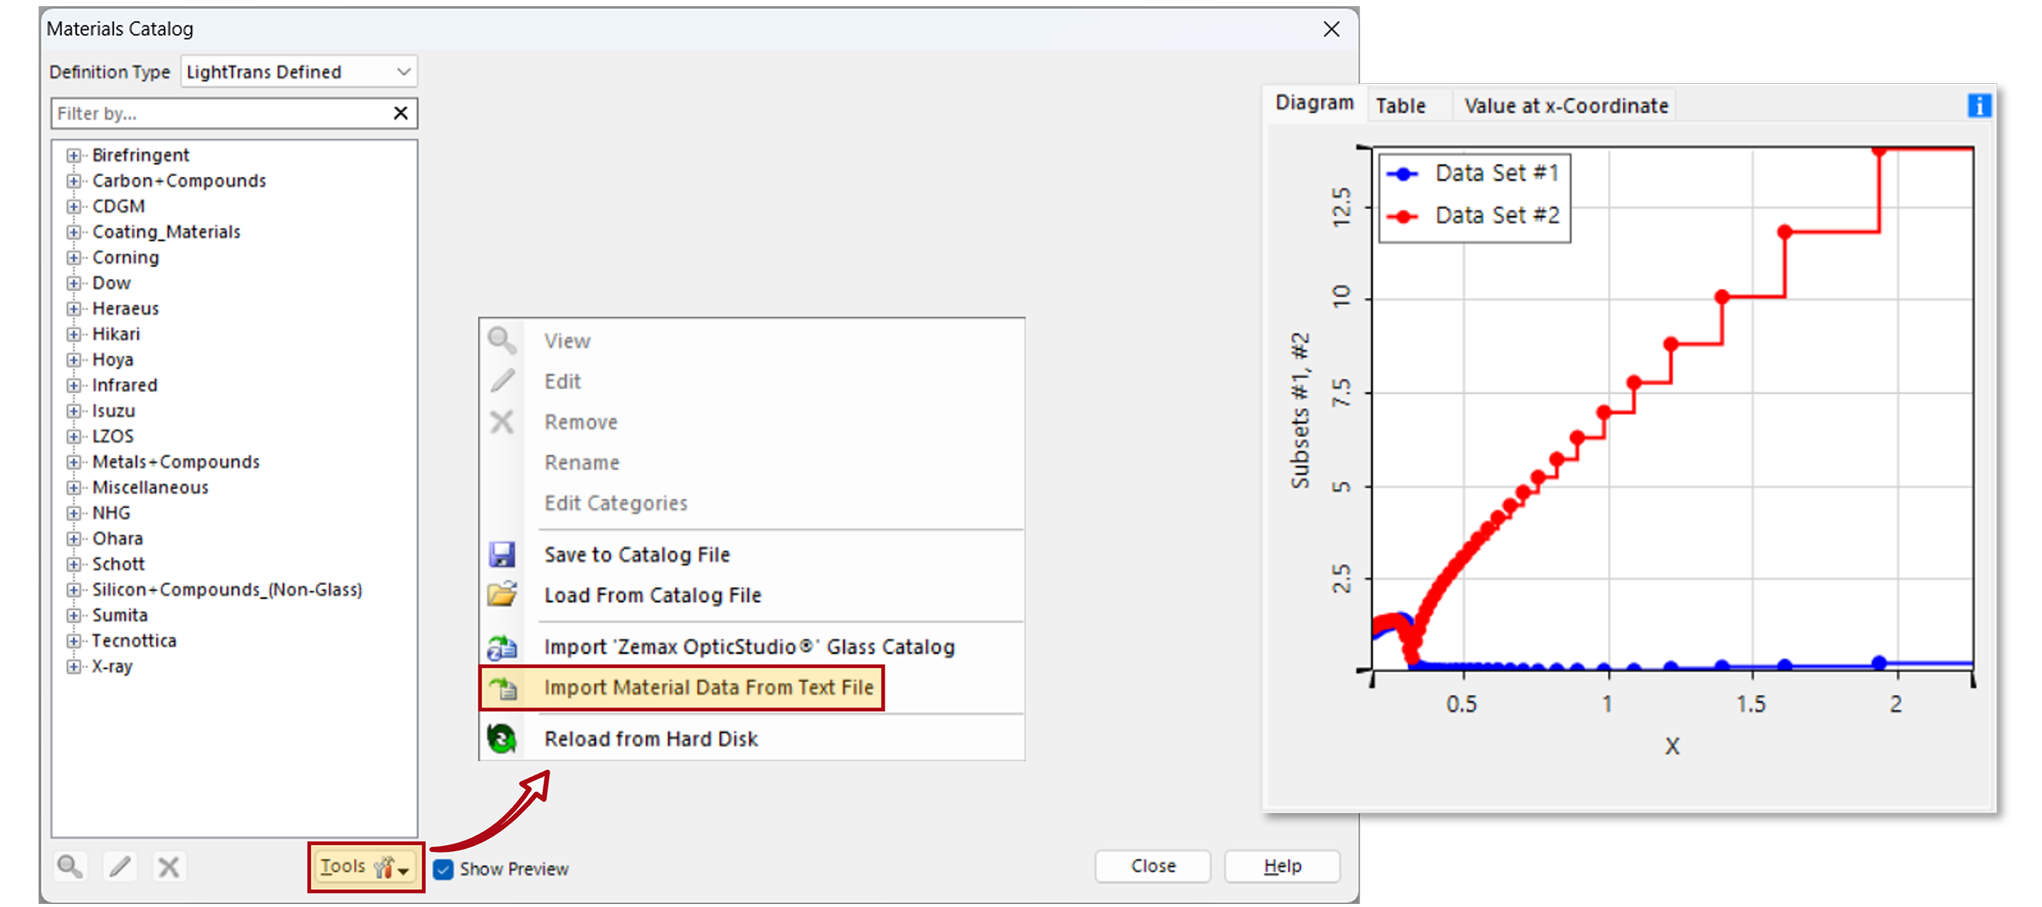Click the info icon on the diagram panel
The image size is (2042, 907).
[x=1979, y=104]
